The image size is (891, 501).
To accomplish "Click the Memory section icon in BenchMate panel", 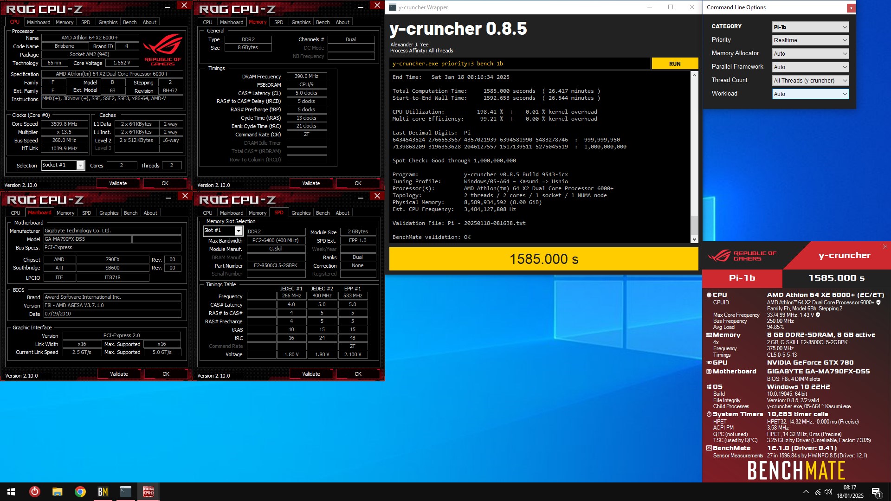I will click(x=709, y=335).
